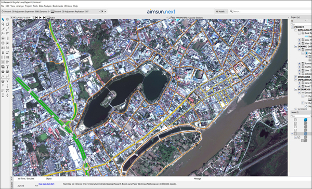Click the Object column header in log
This screenshot has width=312, height=189.
click(48, 179)
